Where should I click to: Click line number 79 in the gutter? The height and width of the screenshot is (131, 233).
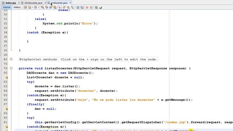(5, 68)
